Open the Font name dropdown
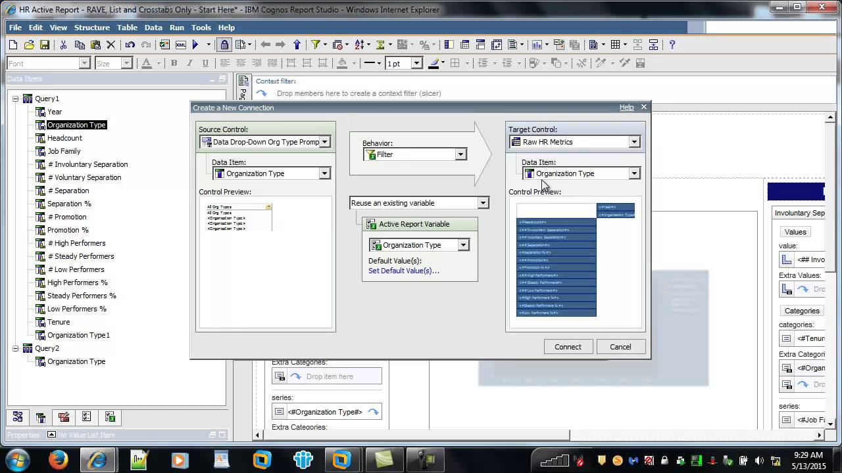The width and height of the screenshot is (842, 473). click(x=84, y=63)
